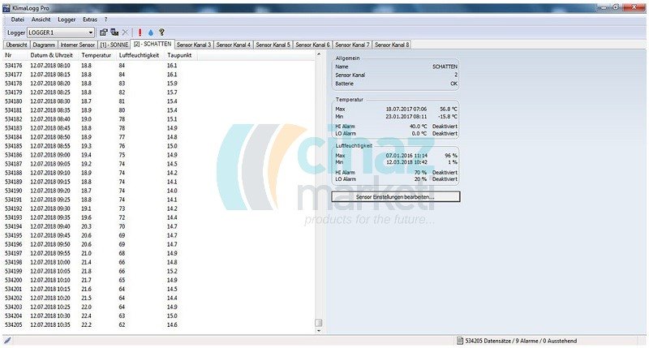Click the KlimaLogg Pro title bar icon

6,8
